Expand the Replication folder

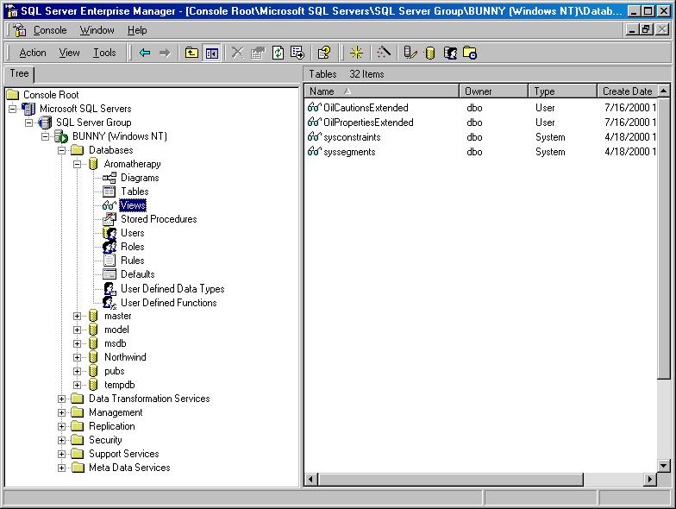pyautogui.click(x=62, y=426)
